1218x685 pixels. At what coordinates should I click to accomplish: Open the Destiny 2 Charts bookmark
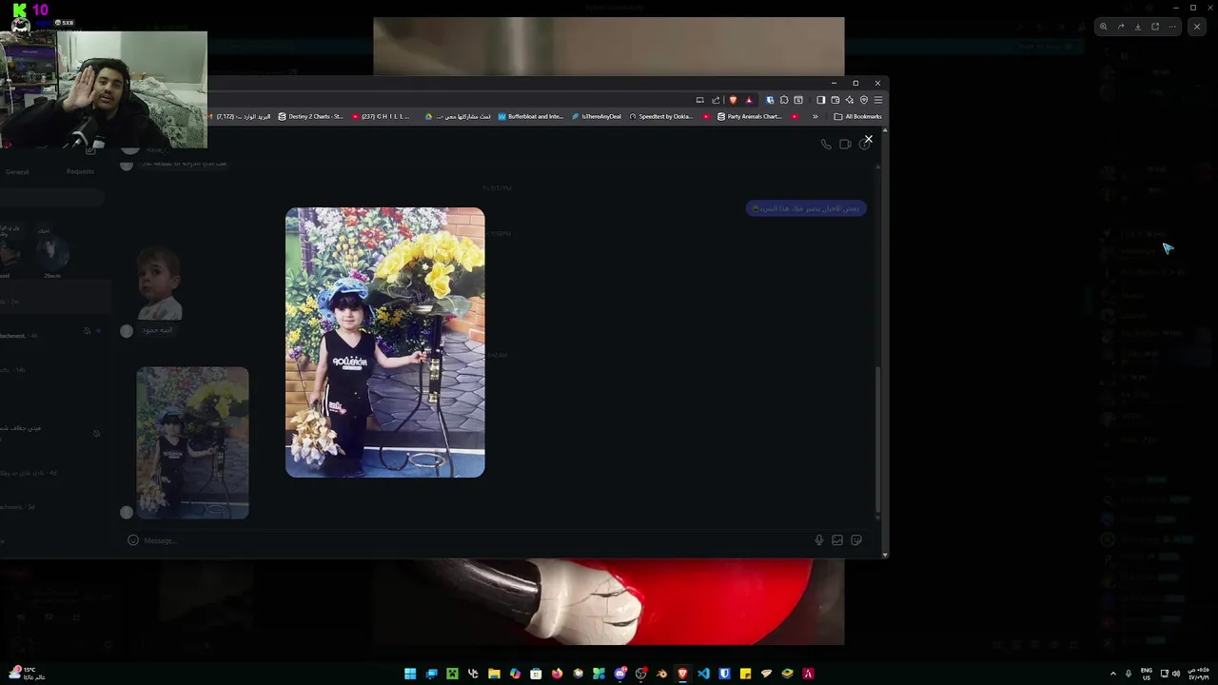[310, 116]
